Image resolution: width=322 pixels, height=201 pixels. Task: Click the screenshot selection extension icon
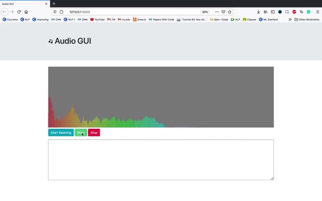(x=287, y=12)
